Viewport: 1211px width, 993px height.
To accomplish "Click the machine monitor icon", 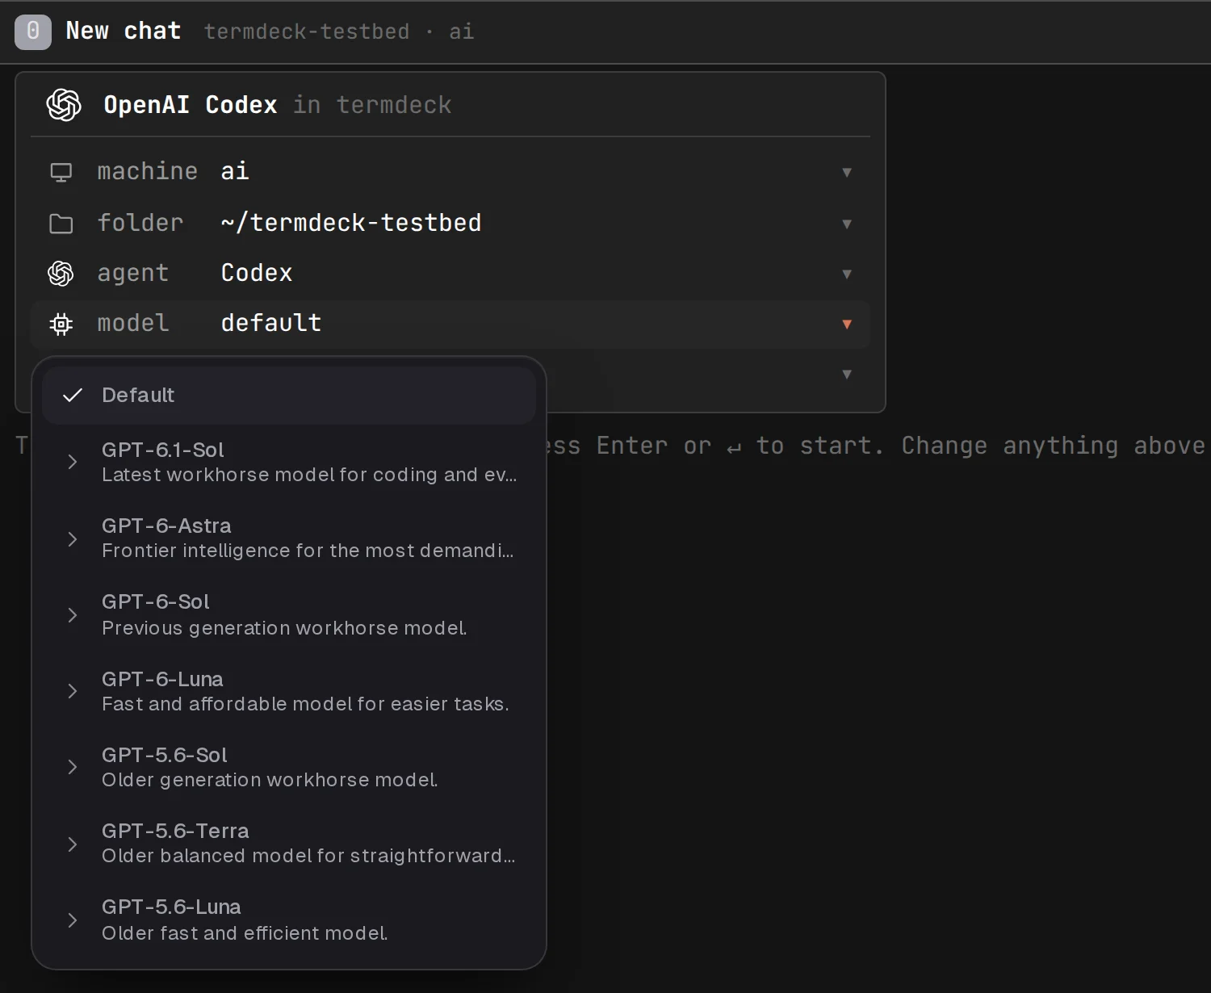I will pos(61,173).
